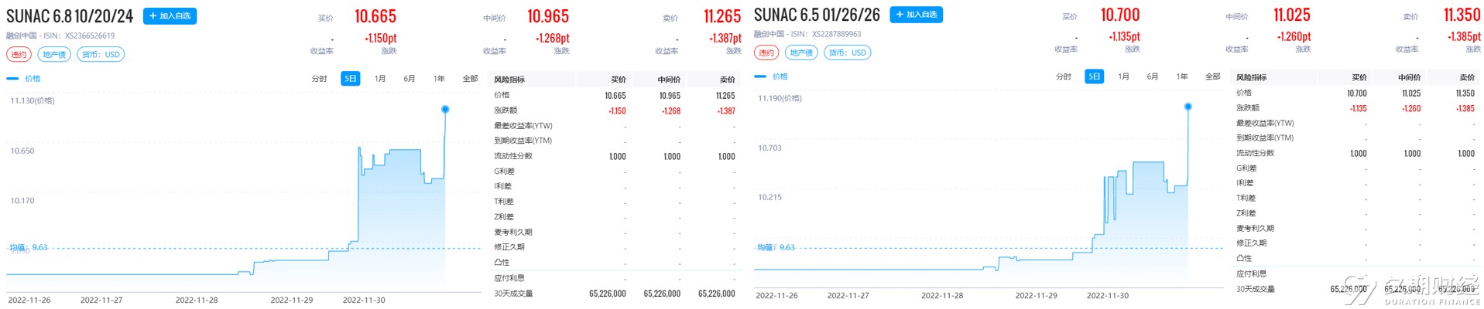Click the 货币: USD tag under SUNAC 6.8 10/20/24
Screen dimensions: 1484x309
101,55
